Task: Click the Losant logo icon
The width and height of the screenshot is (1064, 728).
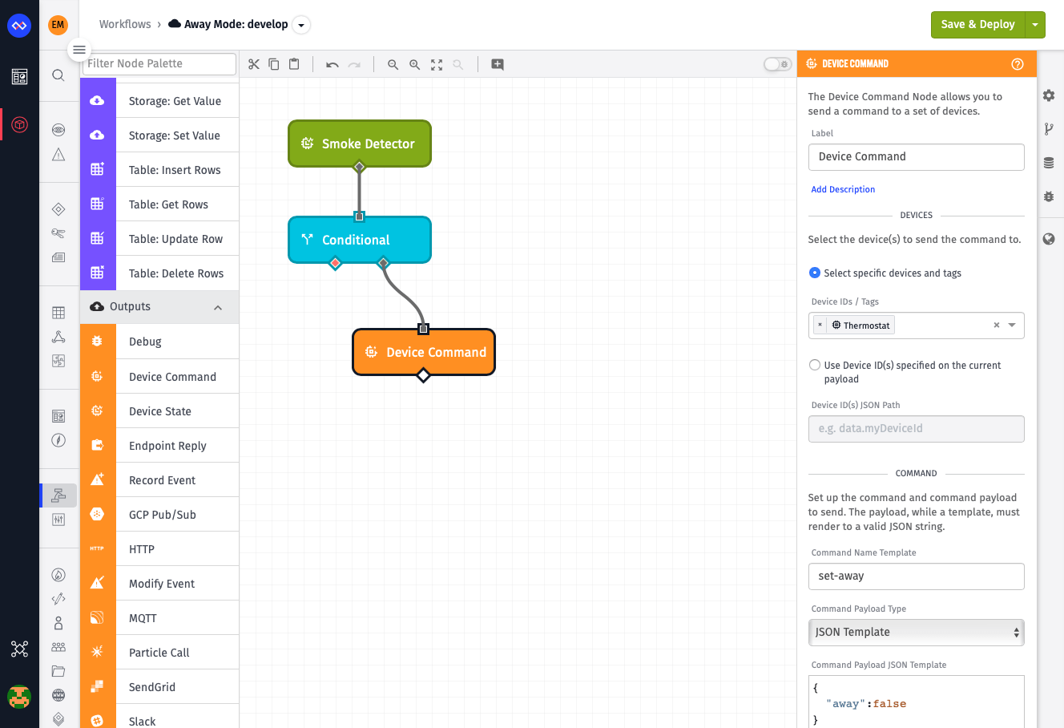Action: click(19, 26)
